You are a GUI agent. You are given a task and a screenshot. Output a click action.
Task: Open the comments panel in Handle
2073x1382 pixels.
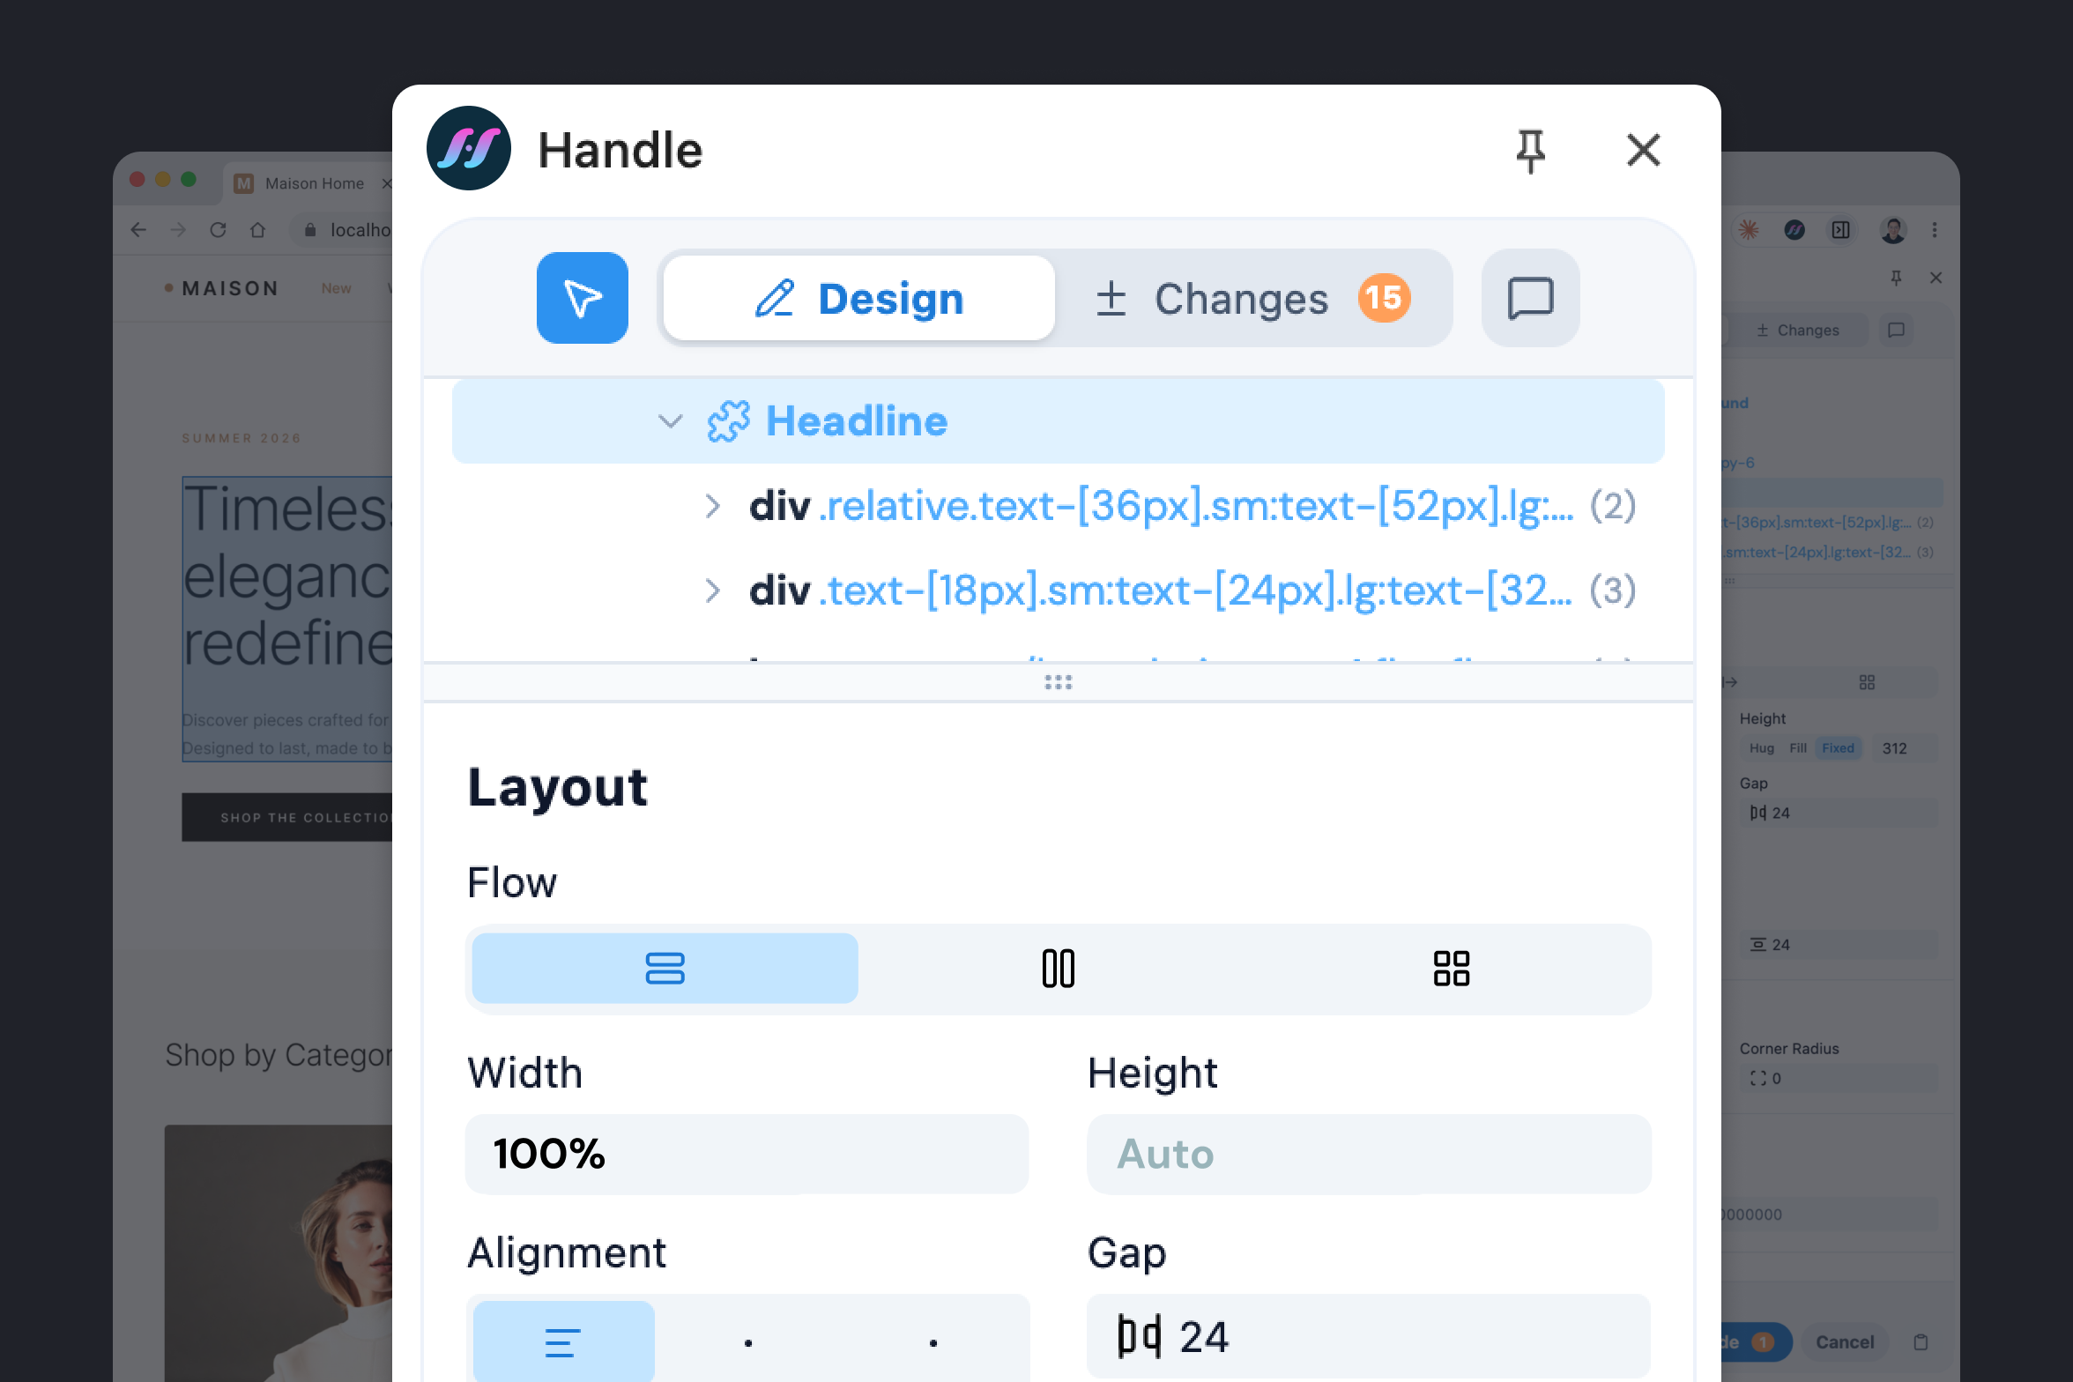point(1529,298)
